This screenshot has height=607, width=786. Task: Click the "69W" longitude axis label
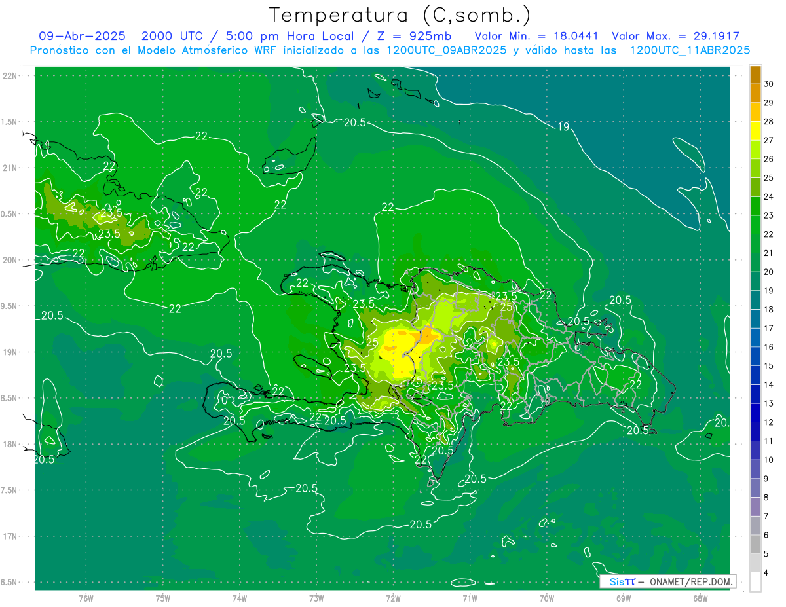624,598
